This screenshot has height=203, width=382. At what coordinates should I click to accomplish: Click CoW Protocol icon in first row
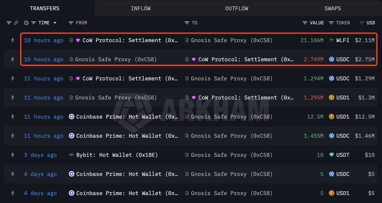point(78,40)
